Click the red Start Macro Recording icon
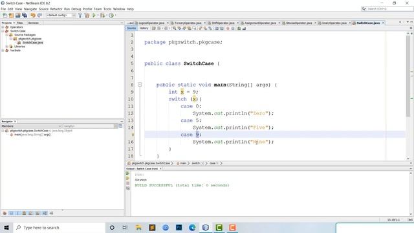 coord(228,28)
